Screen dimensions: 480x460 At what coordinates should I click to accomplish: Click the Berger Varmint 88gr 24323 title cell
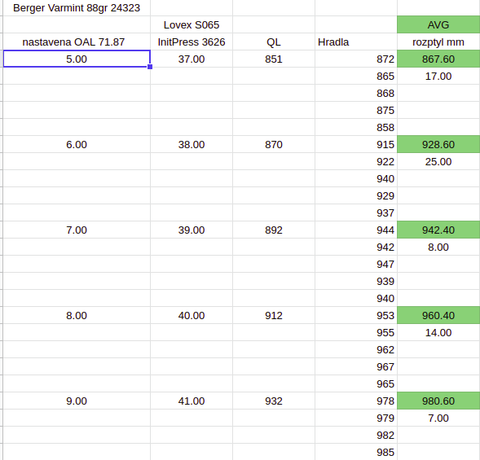click(x=77, y=7)
